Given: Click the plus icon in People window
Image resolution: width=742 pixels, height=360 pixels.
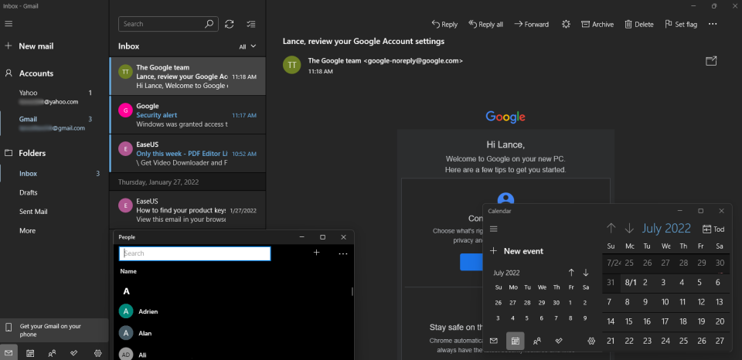Looking at the screenshot, I should pos(317,253).
